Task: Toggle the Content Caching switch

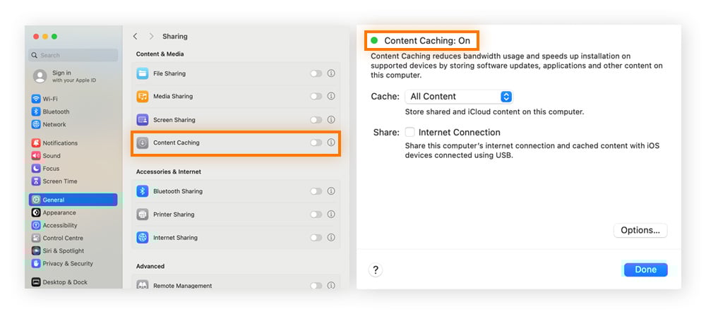Action: click(x=316, y=143)
